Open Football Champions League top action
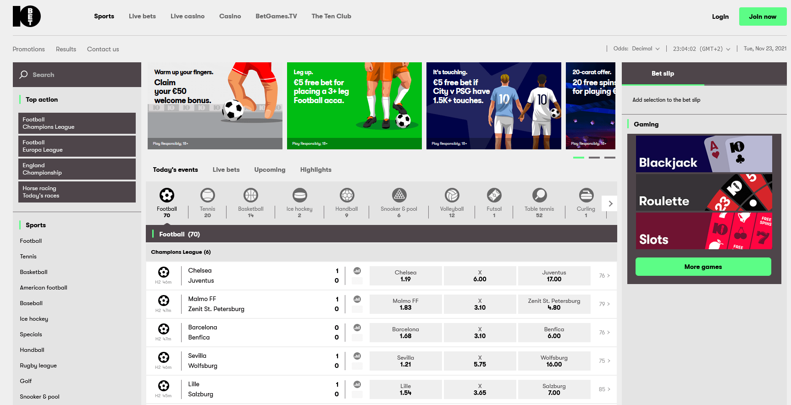Image resolution: width=791 pixels, height=405 pixels. pyautogui.click(x=77, y=123)
